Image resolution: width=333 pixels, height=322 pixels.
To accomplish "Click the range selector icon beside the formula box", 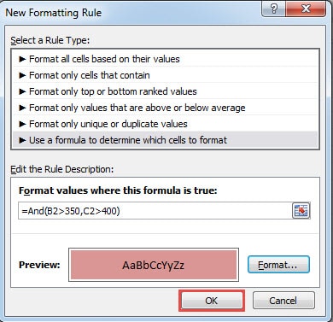I will (301, 211).
